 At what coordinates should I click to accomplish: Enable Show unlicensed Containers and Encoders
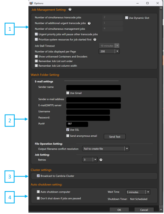pyautogui.click(x=36, y=56)
